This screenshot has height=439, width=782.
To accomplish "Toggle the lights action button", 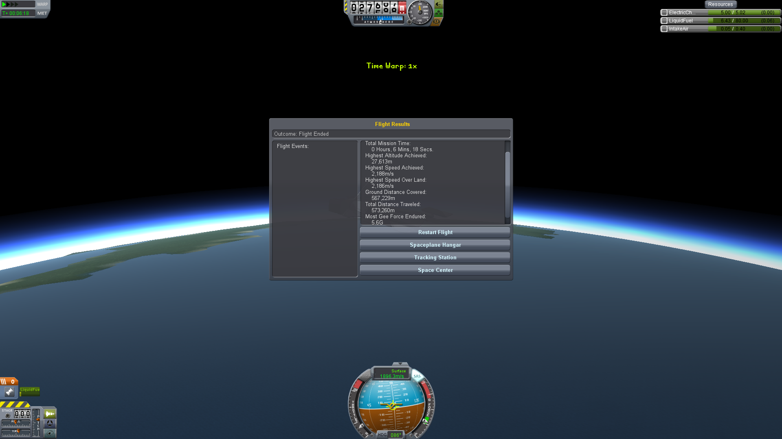I will [x=439, y=4].
